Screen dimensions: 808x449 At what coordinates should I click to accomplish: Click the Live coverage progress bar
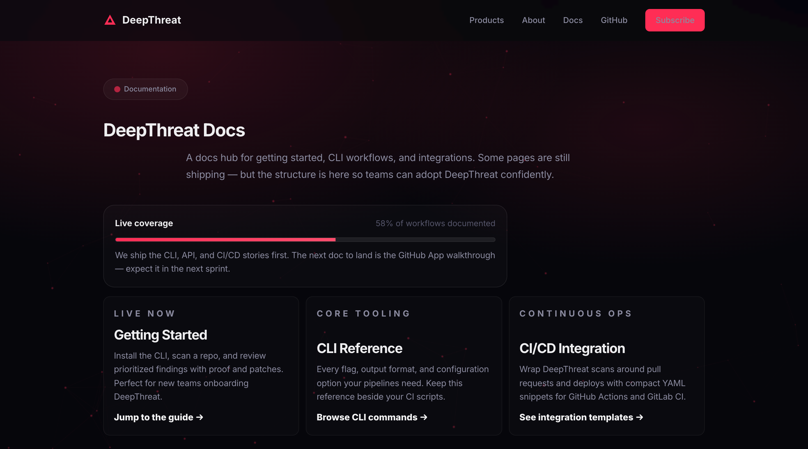305,240
